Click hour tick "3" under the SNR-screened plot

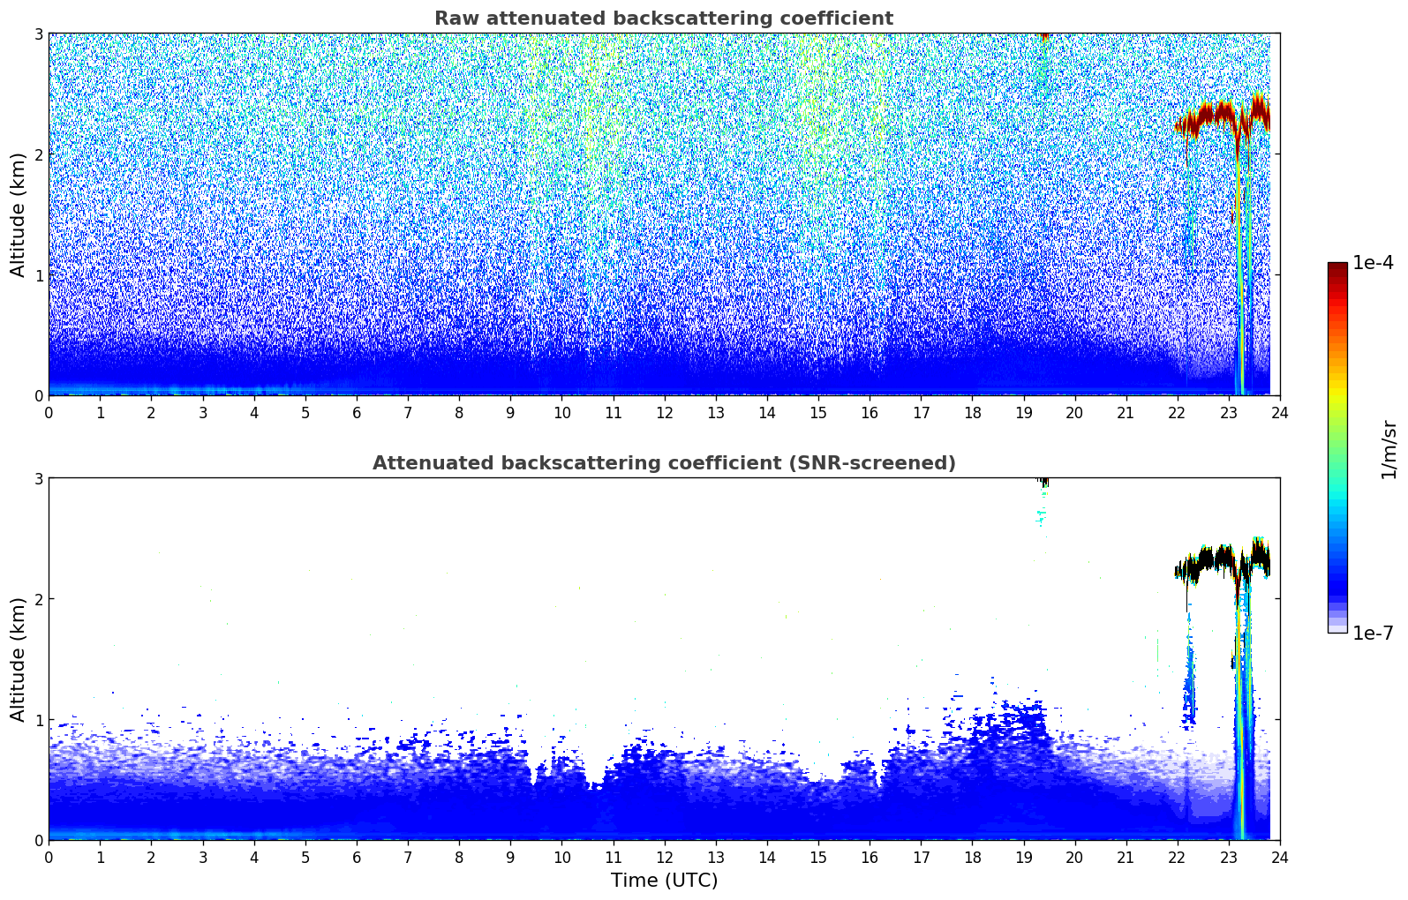[202, 857]
